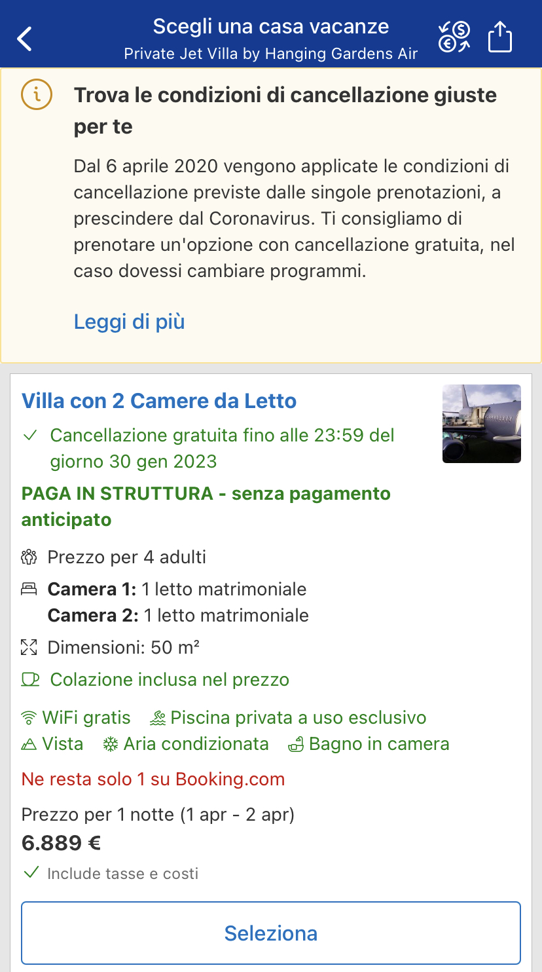Open the Leggi di più link
Screen dimensions: 542x972
tap(129, 322)
